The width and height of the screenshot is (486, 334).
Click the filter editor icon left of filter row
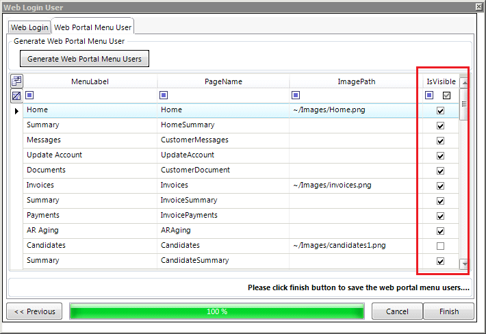16,96
